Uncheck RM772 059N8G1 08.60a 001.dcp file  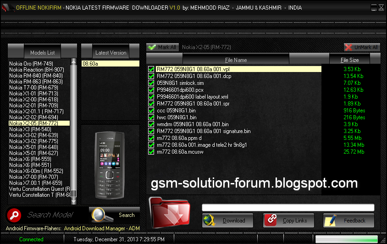click(151, 76)
